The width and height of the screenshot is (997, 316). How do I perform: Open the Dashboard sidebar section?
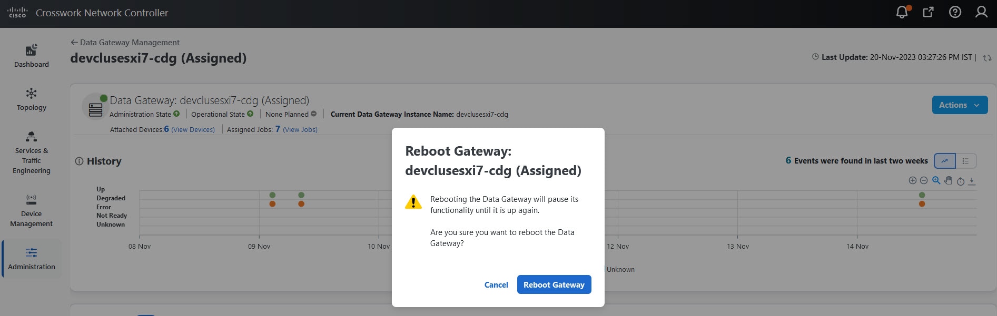point(32,56)
